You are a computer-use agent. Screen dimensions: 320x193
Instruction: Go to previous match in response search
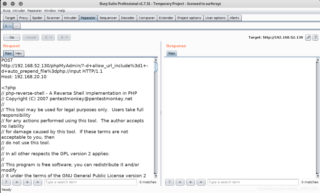pos(180,182)
